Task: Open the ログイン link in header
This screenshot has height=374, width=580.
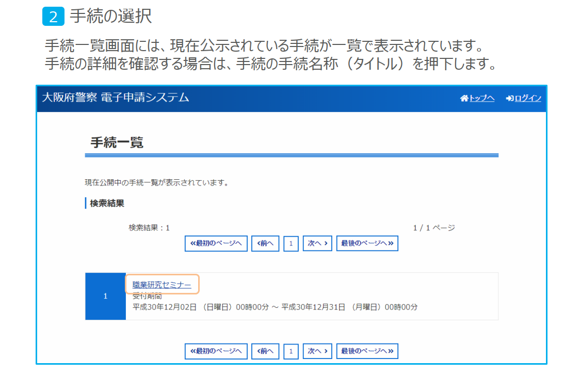Action: (527, 98)
